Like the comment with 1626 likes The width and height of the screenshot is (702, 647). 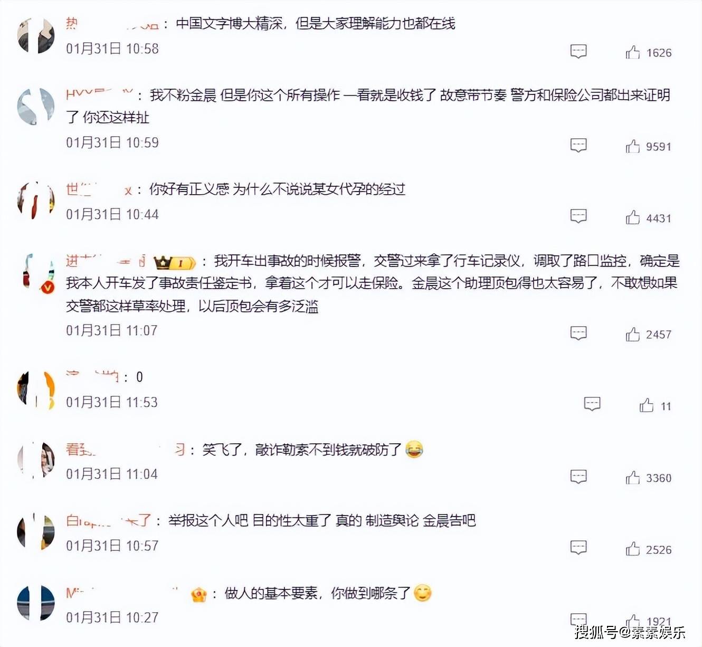point(632,52)
